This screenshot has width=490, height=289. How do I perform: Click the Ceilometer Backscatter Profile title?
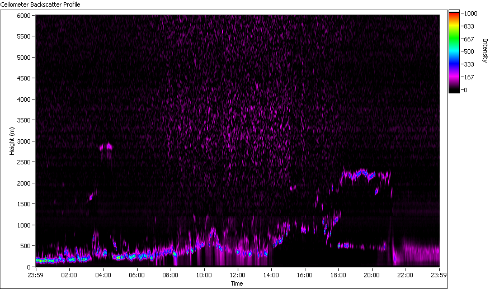pos(40,4)
